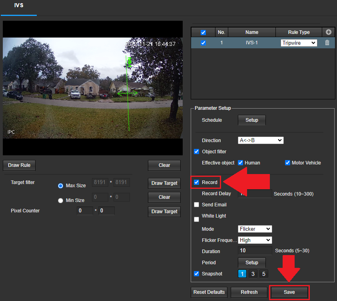Click the Save button
Image resolution: width=337 pixels, height=301 pixels.
[289, 292]
